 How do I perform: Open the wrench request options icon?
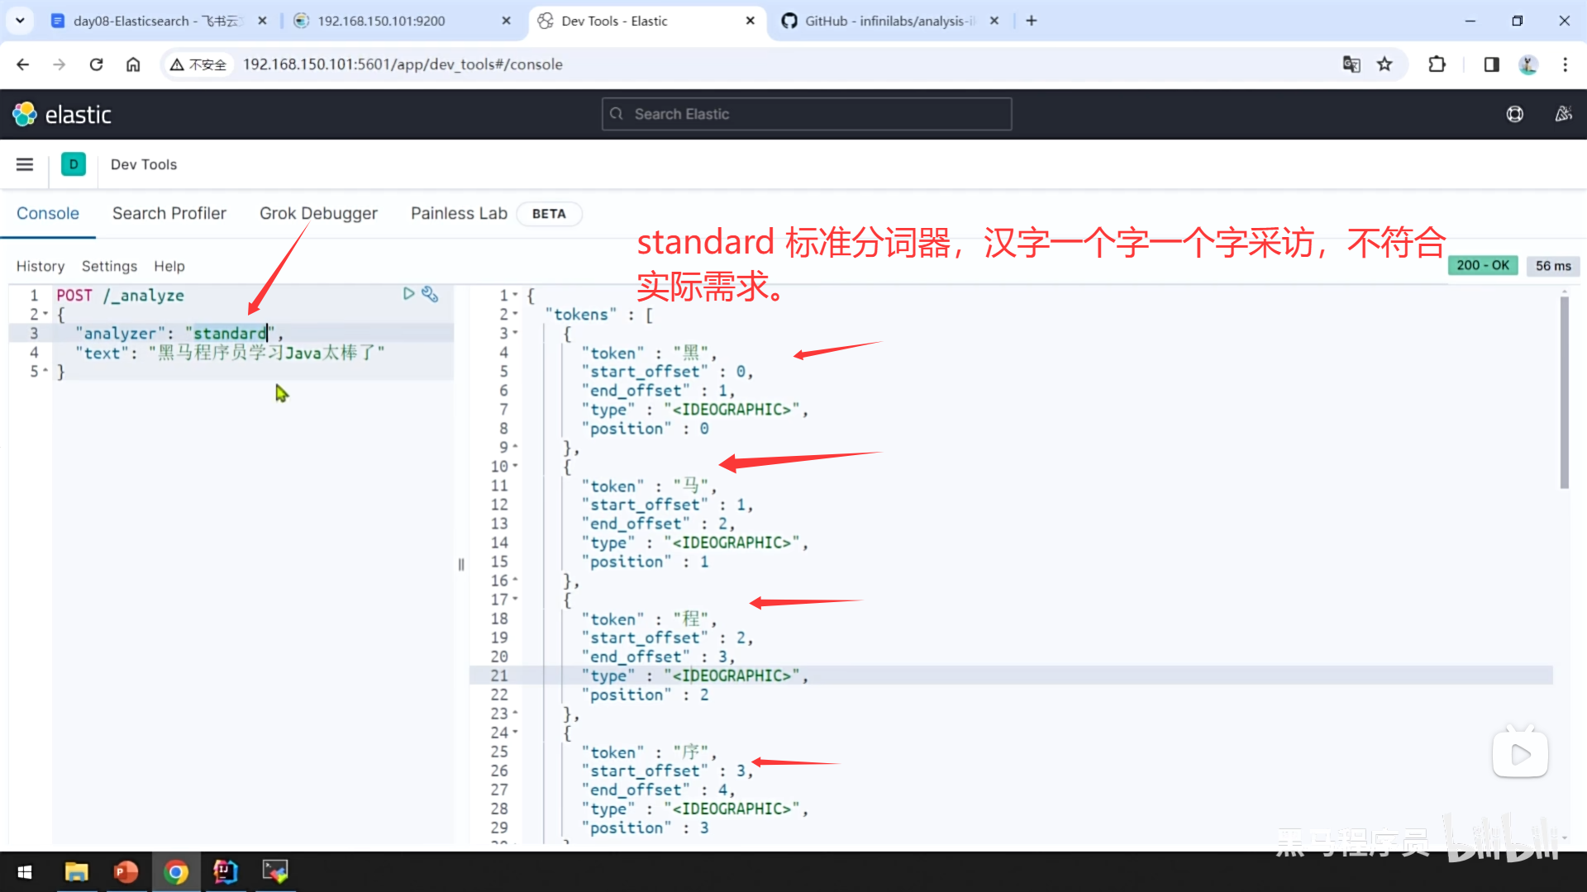click(430, 293)
